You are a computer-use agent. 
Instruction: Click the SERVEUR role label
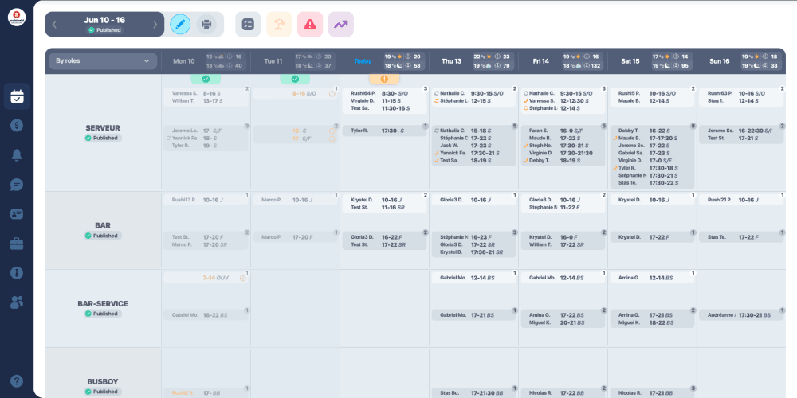(103, 128)
